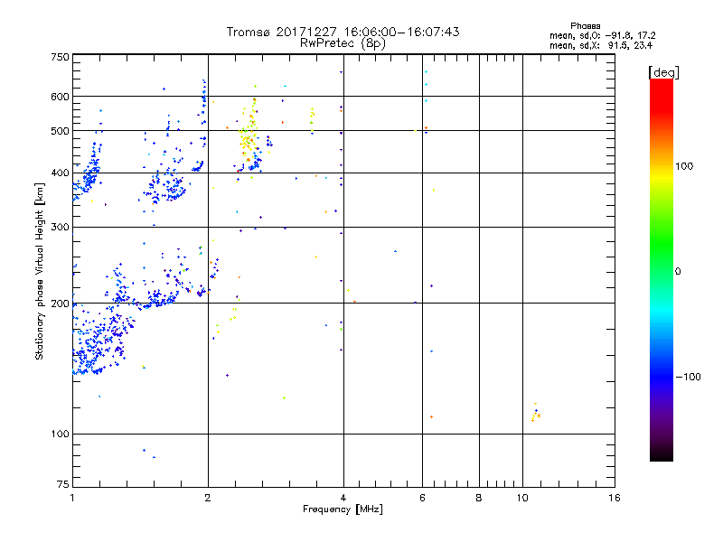Click the 'Frequency [MHz]' axis label
723x542 pixels.
(x=343, y=509)
